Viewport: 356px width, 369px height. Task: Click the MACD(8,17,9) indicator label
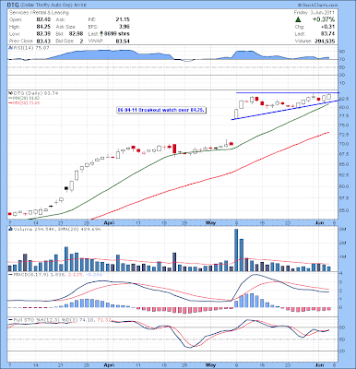click(x=31, y=274)
